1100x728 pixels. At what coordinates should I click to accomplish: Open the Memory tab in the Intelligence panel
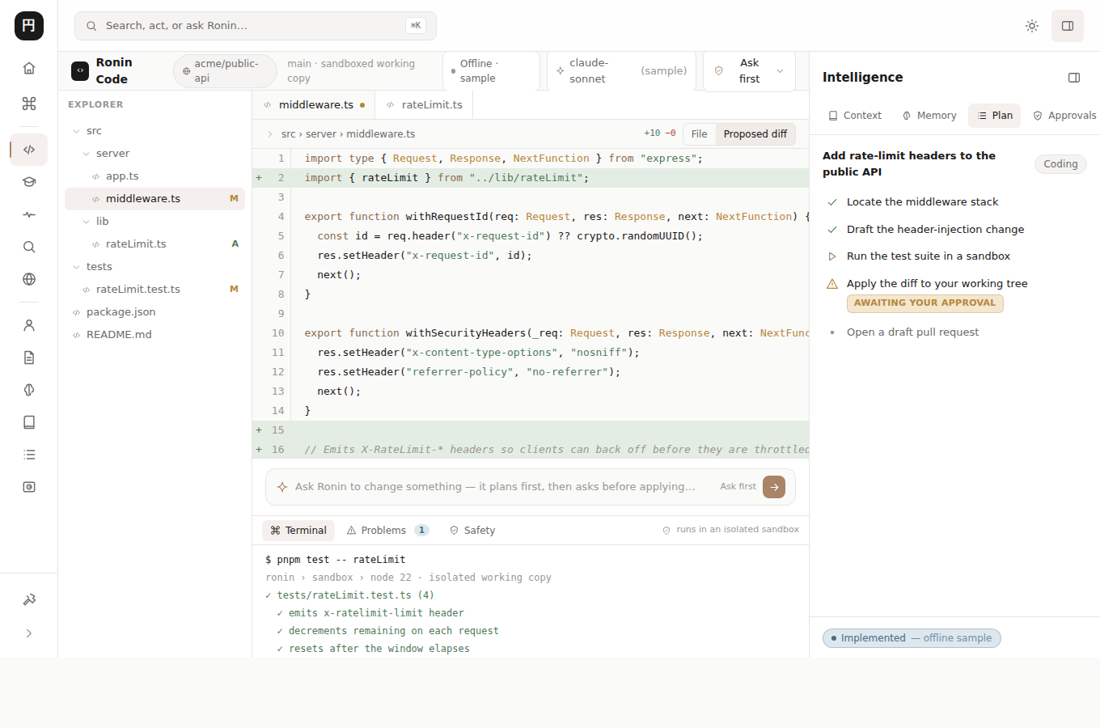[x=929, y=116]
